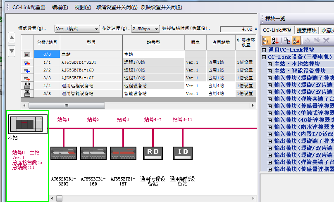Switch to the 搜索模块 tab
The height and width of the screenshot is (202, 334).
click(x=306, y=30)
